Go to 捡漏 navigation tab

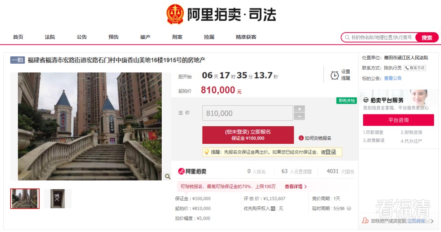click(x=209, y=37)
